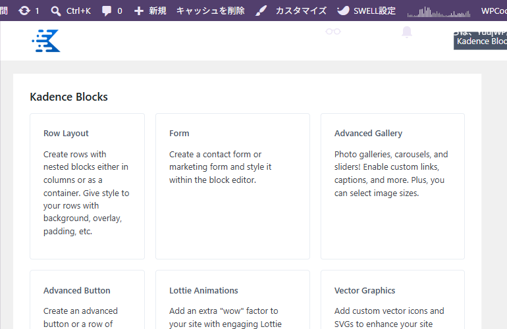Screen dimensions: 507x329
Task: Click the Advanced Button description text
Action: [x=80, y=317]
